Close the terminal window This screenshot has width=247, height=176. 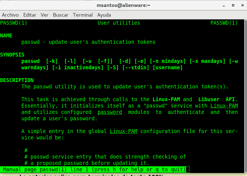[x=242, y=5]
